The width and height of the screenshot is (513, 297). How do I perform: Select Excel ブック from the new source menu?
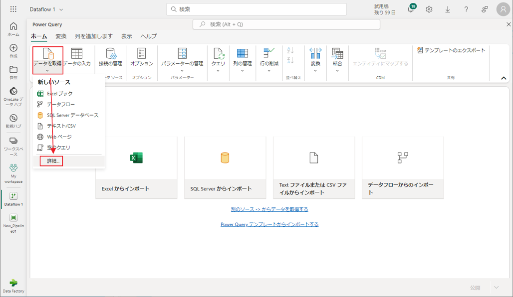tap(59, 94)
